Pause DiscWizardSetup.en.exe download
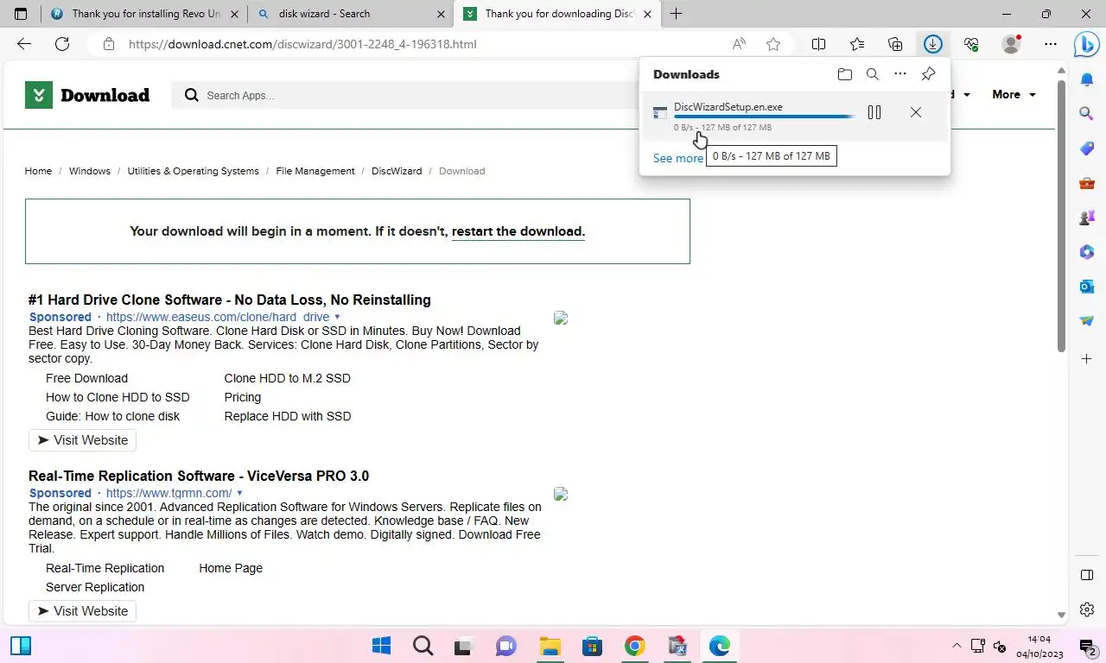 [x=874, y=112]
